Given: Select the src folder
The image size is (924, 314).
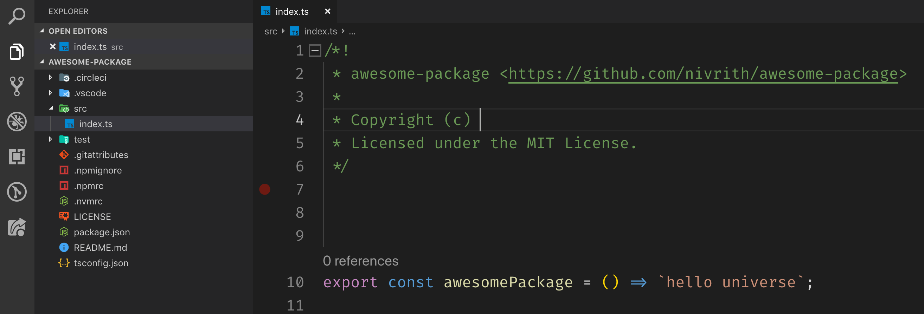Looking at the screenshot, I should [144, 108].
